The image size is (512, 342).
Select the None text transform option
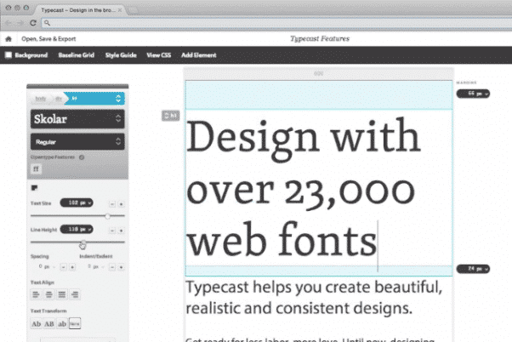(76, 324)
